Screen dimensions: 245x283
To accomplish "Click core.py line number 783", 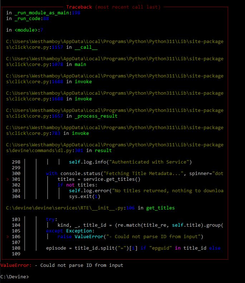I will click(56, 133).
